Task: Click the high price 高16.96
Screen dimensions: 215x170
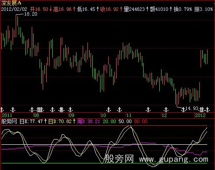Action: tap(62, 9)
